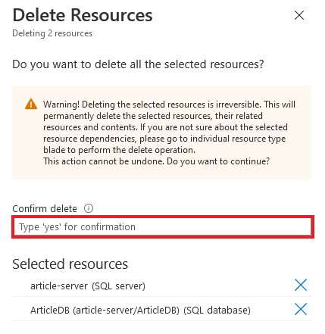
Task: Click the orange warning triangle icon
Action: [x=31, y=104]
